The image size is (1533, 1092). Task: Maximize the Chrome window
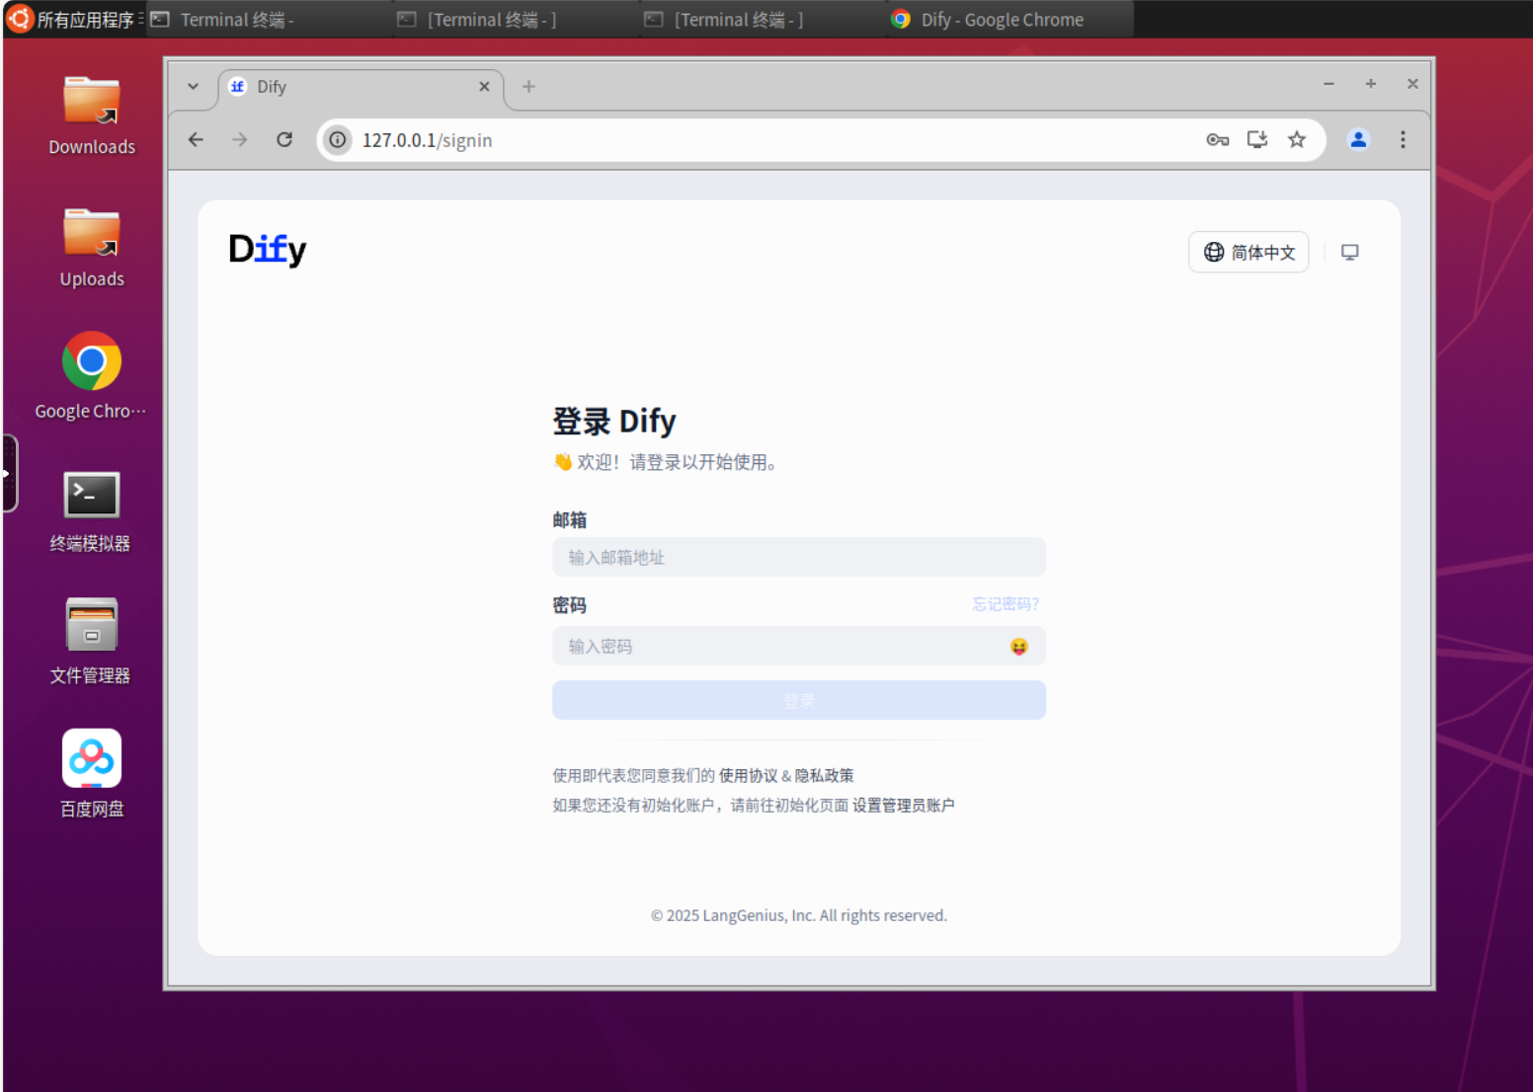tap(1371, 84)
